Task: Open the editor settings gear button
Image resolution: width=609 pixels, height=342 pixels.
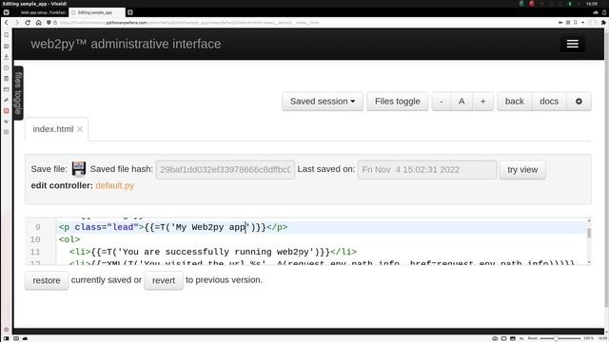Action: [579, 102]
